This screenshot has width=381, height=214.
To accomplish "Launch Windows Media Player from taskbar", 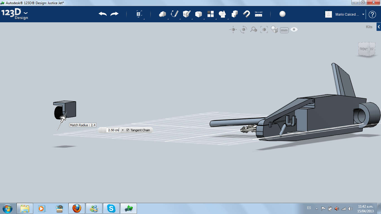I will tap(42, 208).
